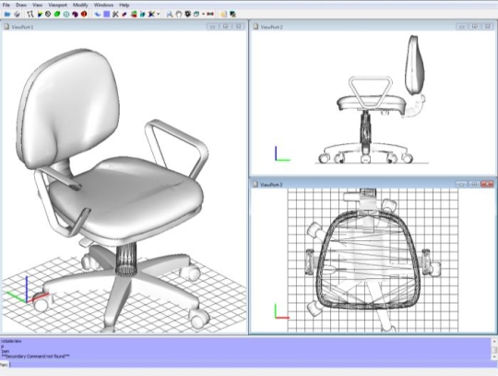
Task: Maximize the ViewPort-1 window
Action: (x=226, y=27)
